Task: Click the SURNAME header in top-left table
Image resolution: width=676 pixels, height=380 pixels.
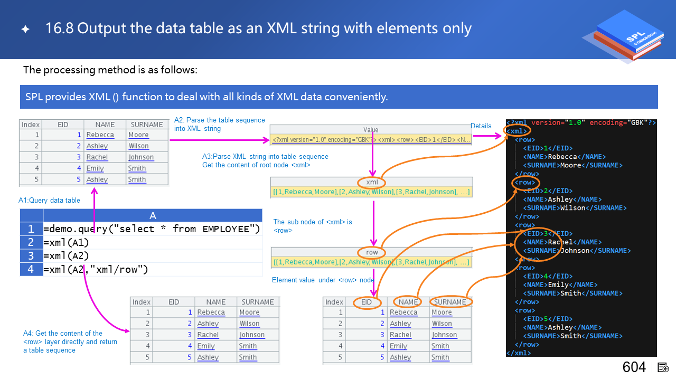Action: pos(147,125)
